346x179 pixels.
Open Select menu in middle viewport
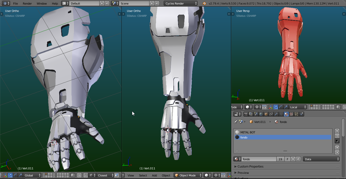tap(143, 175)
